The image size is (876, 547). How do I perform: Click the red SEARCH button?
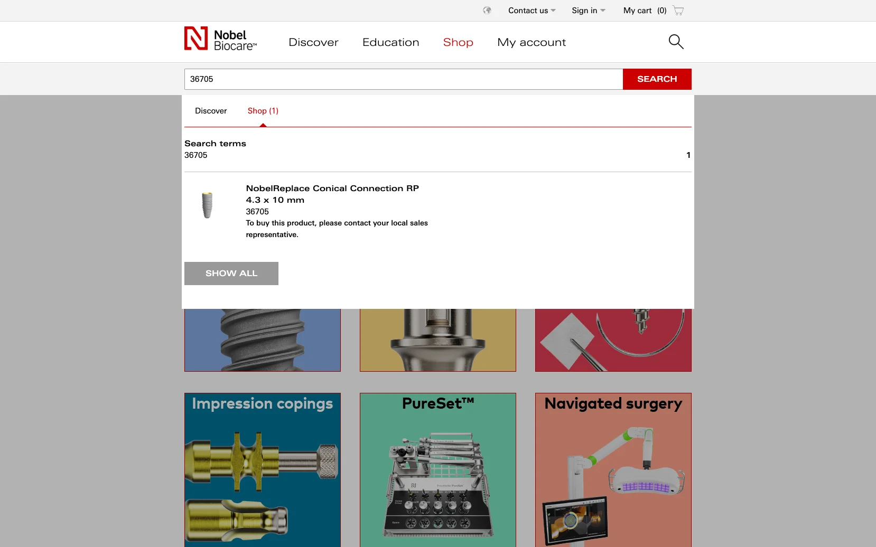[x=657, y=79]
